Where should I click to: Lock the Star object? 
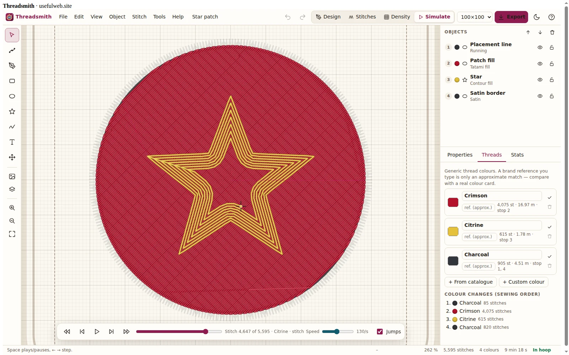coord(552,80)
